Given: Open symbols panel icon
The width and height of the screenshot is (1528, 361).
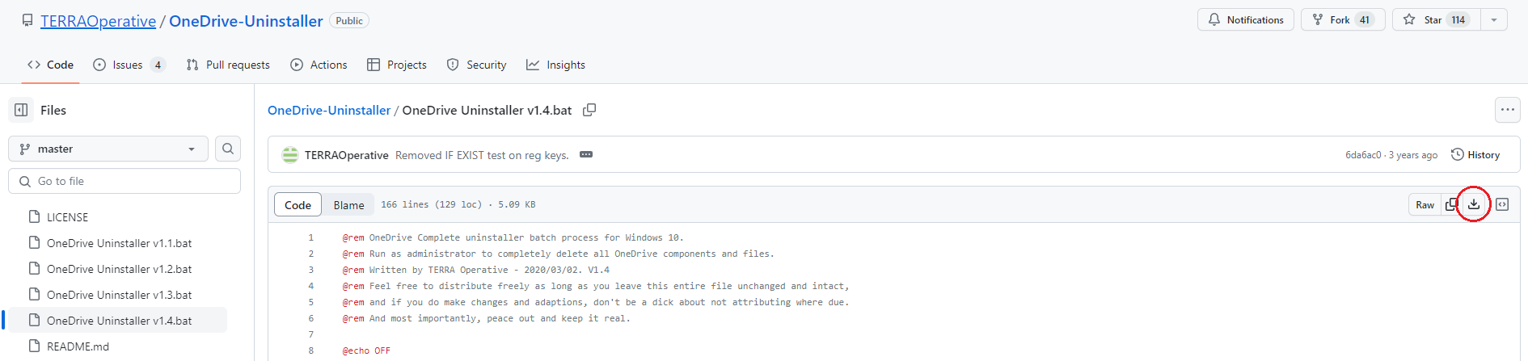Looking at the screenshot, I should pyautogui.click(x=1502, y=204).
